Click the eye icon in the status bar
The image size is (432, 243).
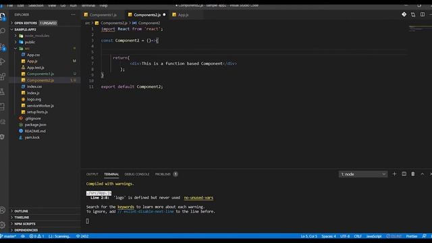tap(23, 236)
